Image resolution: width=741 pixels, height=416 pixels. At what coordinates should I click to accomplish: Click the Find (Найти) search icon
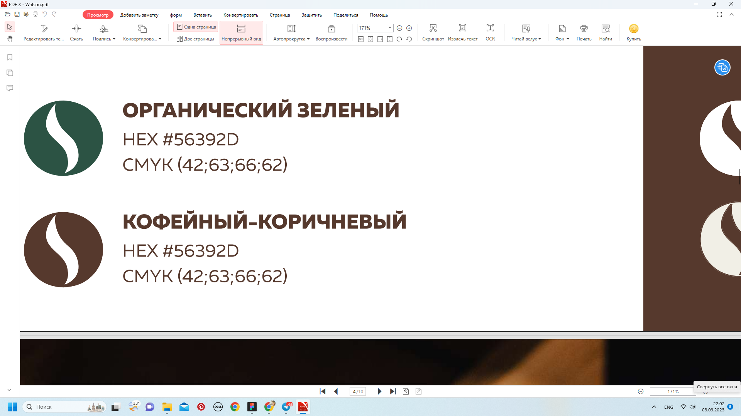coord(606,29)
